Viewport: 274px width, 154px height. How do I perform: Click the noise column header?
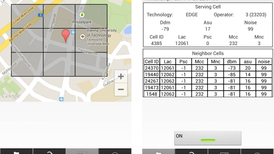[x=264, y=62]
